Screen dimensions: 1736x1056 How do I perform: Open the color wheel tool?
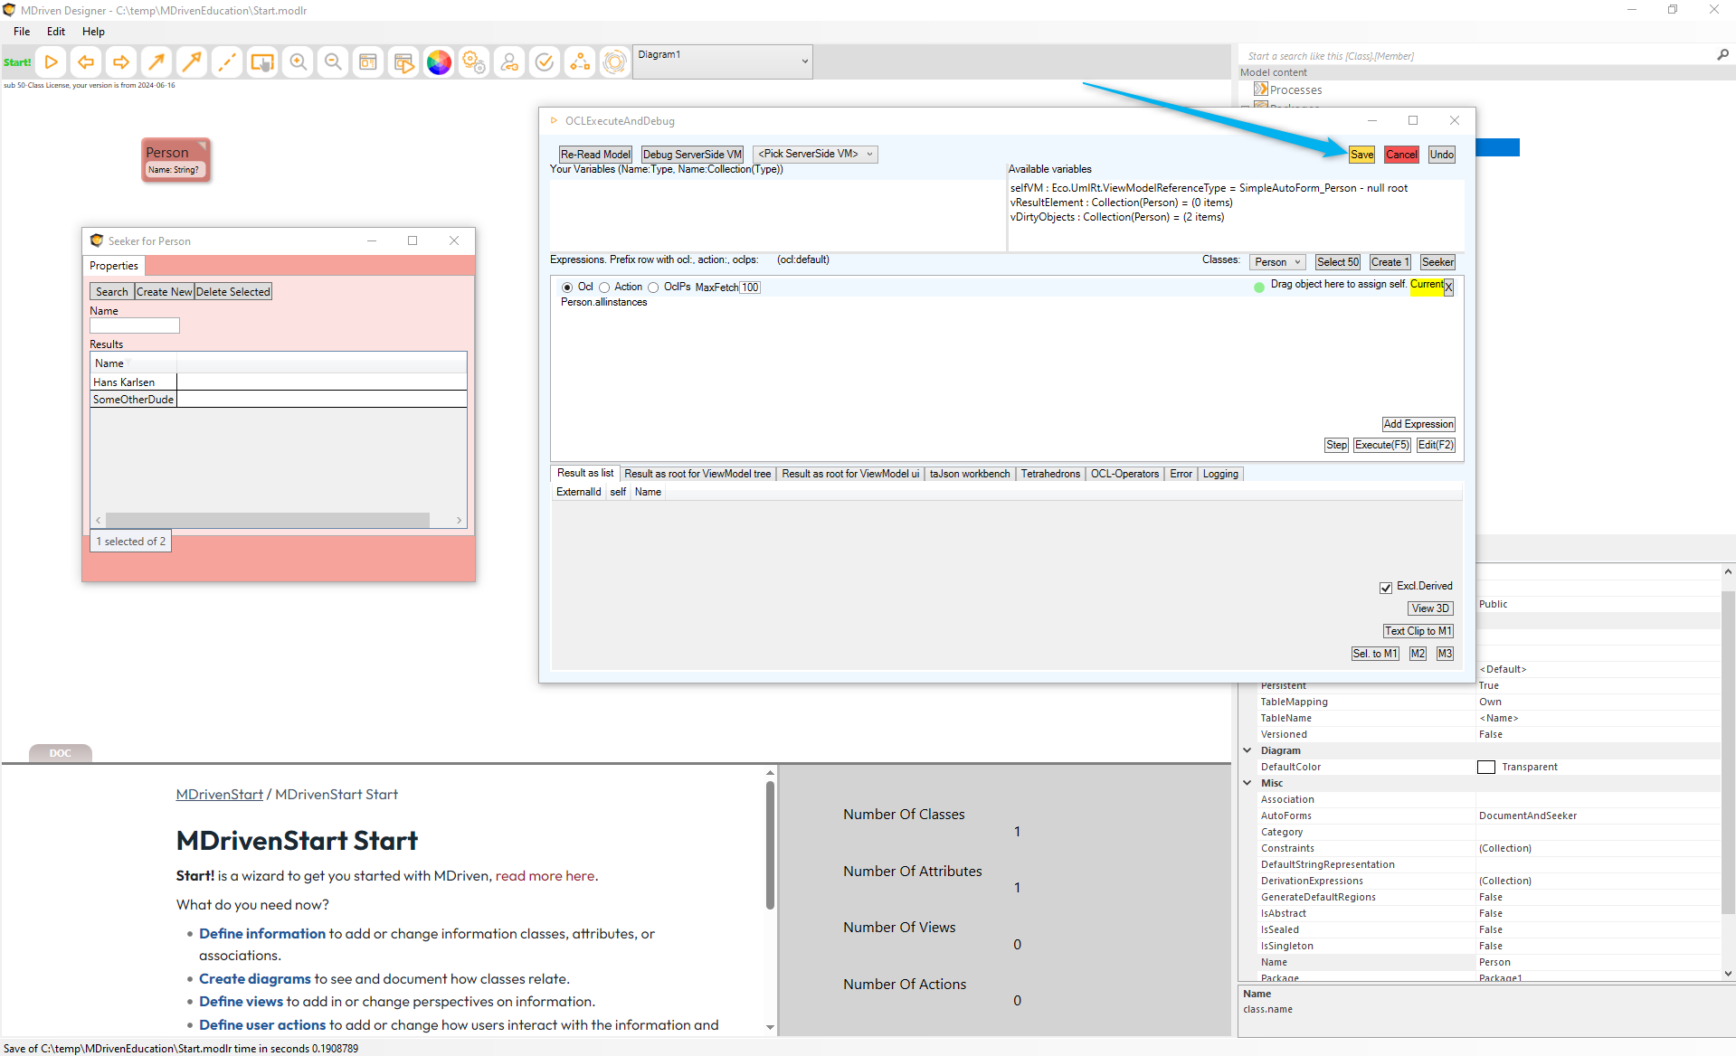click(x=439, y=62)
